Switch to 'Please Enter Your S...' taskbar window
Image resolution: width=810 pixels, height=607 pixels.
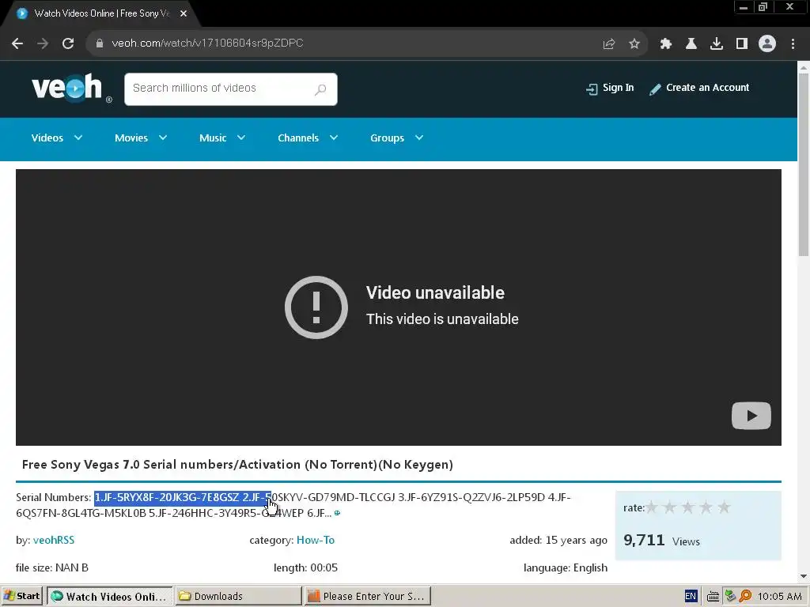367,596
